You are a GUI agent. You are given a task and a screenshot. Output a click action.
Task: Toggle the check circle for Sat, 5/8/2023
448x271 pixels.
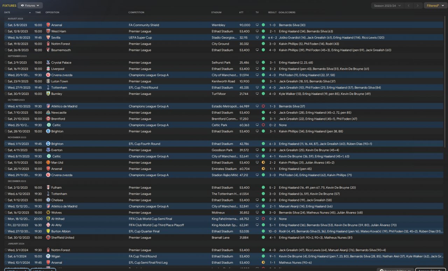tap(6, 25)
